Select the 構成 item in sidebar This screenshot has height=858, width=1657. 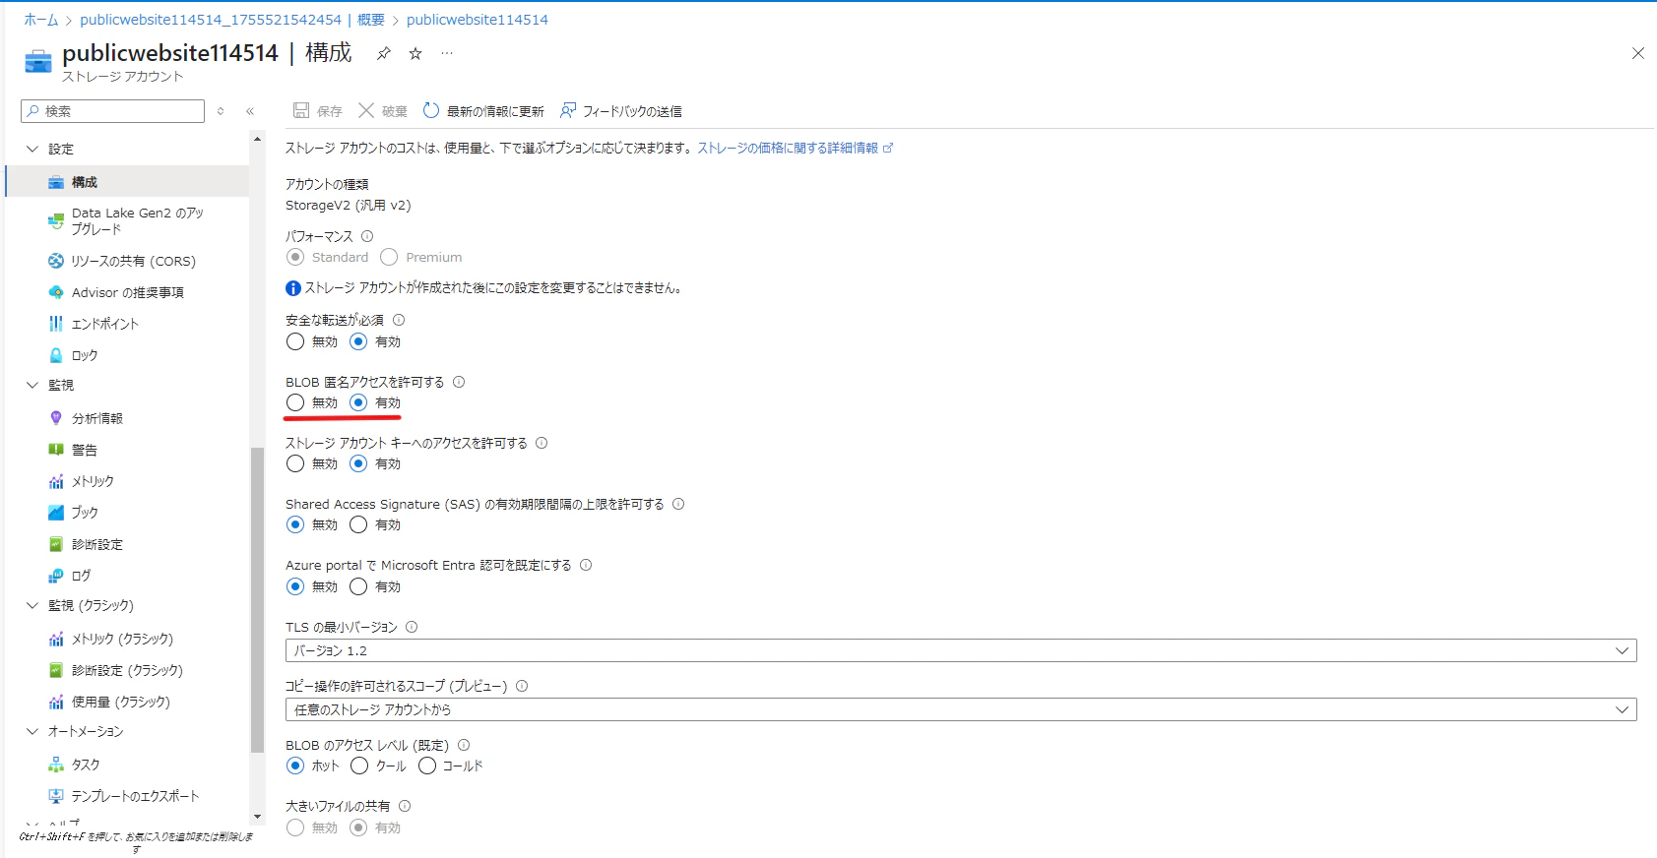click(x=127, y=182)
